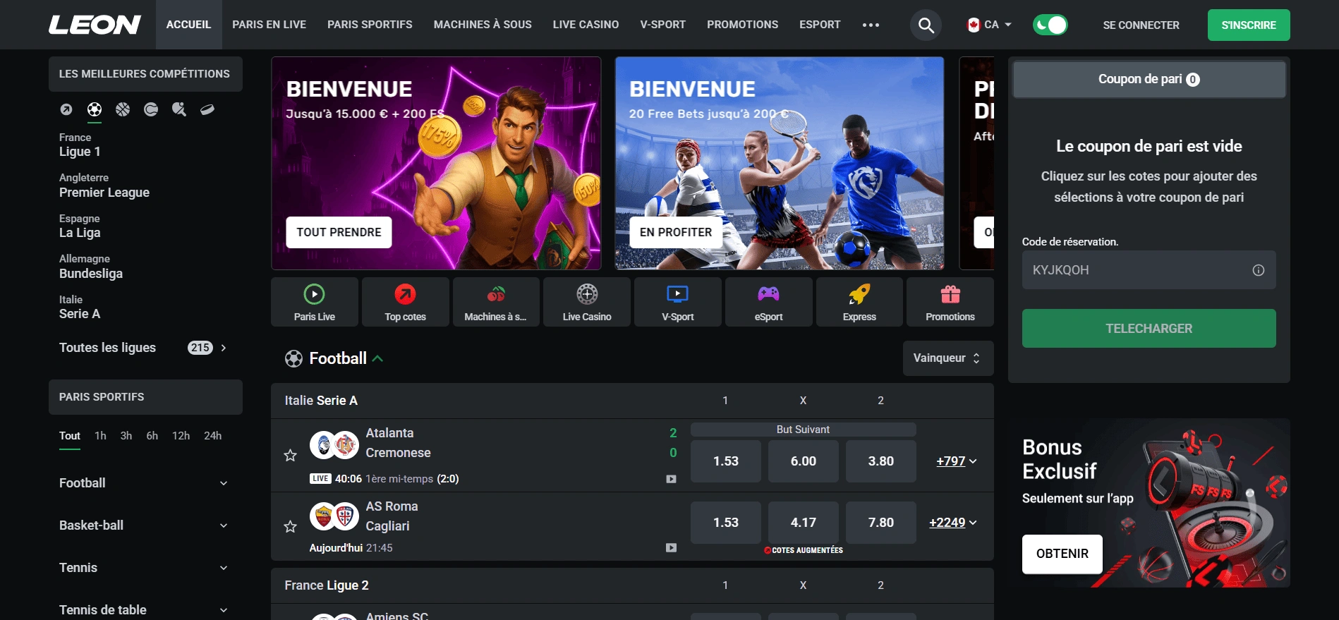Click En profiter on free bets banner

[x=675, y=233]
